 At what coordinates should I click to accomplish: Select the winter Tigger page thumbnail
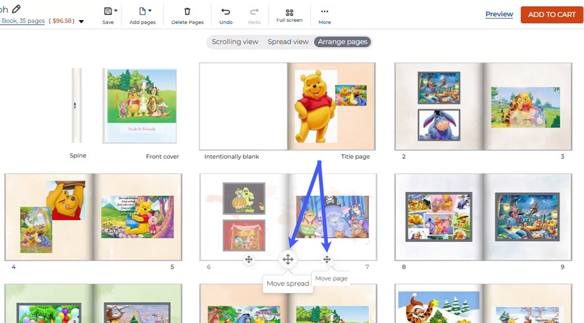tap(439, 304)
